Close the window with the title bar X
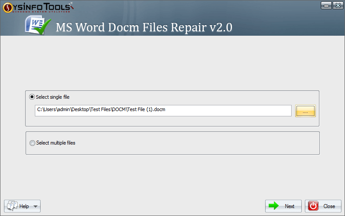Screen dimensions: 345x216 (338, 5)
